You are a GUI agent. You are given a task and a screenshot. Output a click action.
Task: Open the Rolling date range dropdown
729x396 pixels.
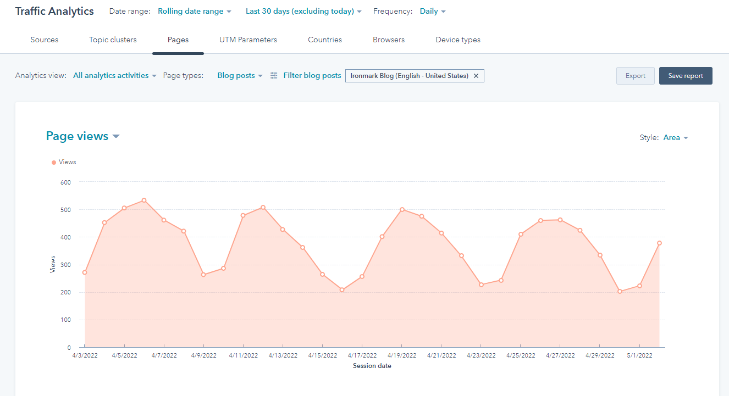coord(195,11)
